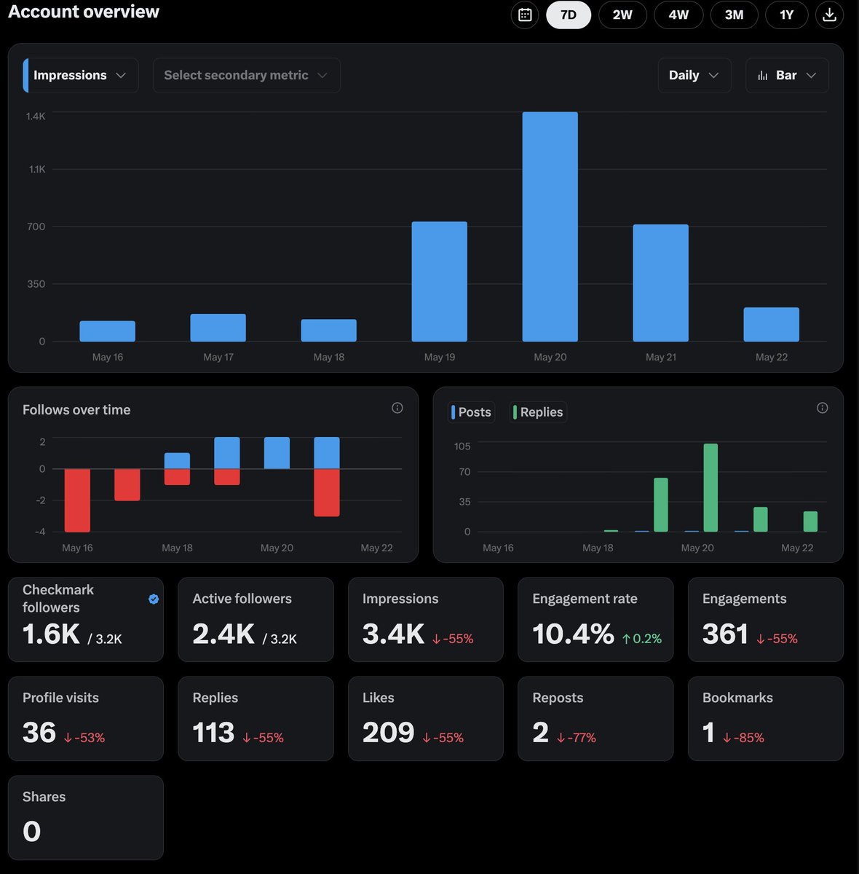This screenshot has width=859, height=874.
Task: Click the blue verified checkmark badge
Action: click(154, 599)
